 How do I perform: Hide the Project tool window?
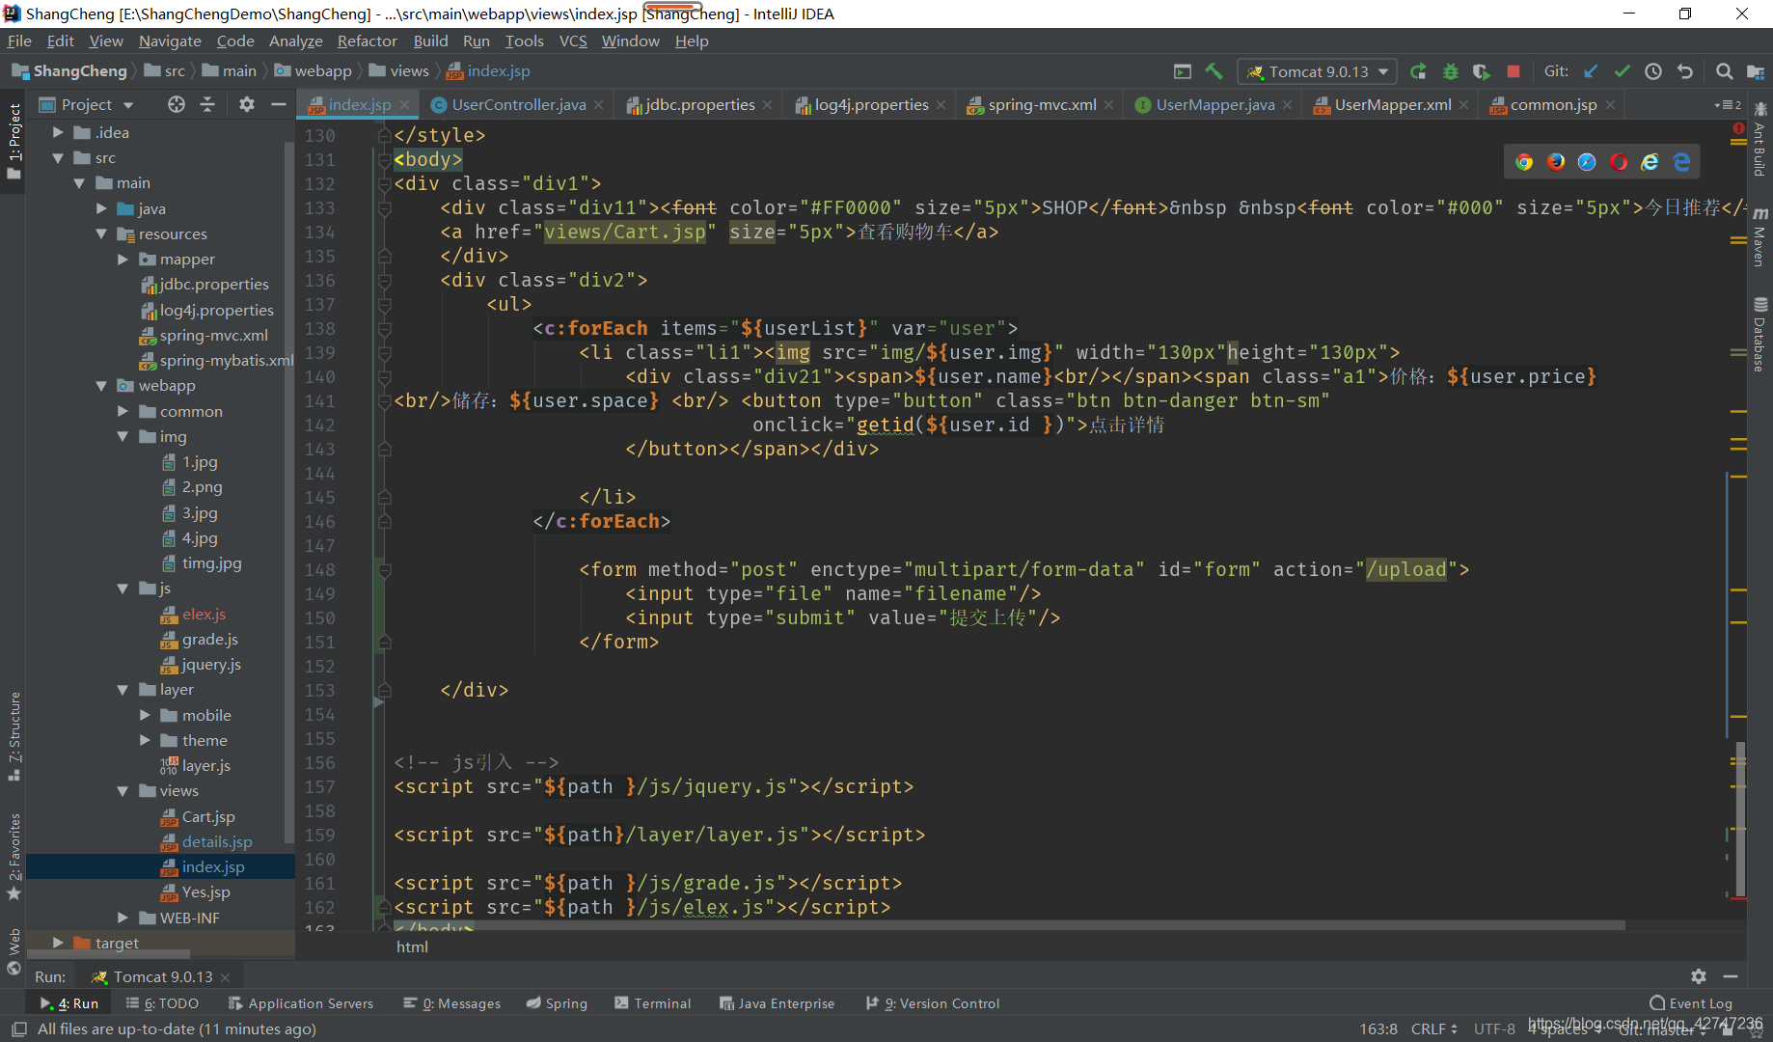click(279, 104)
